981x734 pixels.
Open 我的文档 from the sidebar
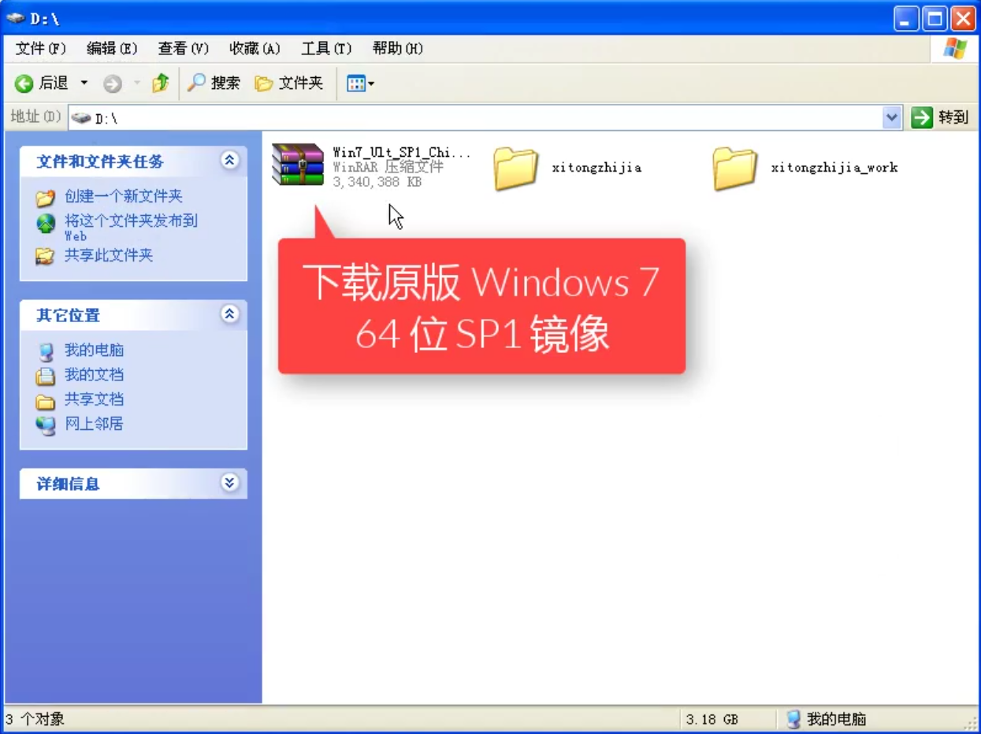tap(94, 375)
